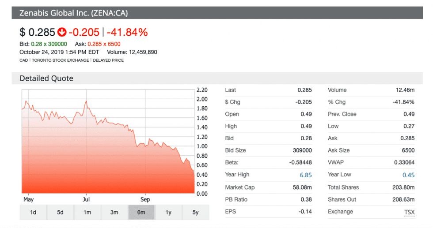The height and width of the screenshot is (228, 433).
Task: Open the Year Low 0.45 link
Action: pos(408,175)
